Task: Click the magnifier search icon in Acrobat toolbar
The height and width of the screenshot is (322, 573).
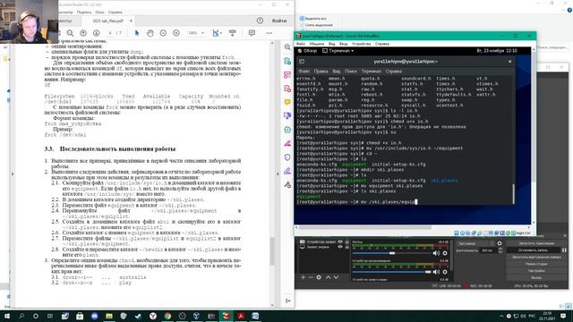Action: click(x=70, y=33)
